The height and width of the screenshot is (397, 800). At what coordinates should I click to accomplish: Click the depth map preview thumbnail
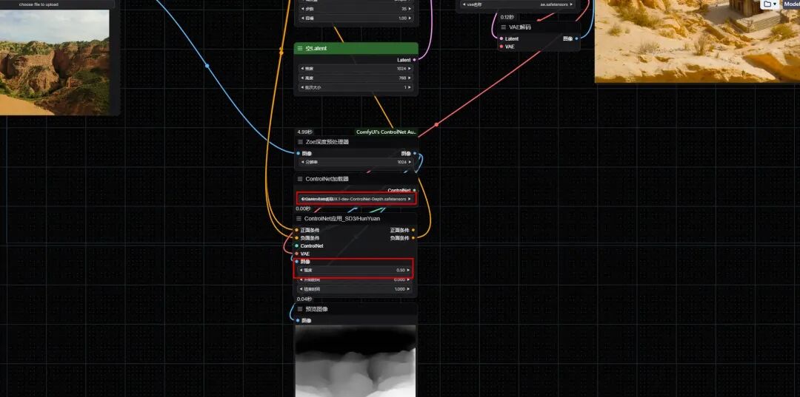tap(356, 362)
